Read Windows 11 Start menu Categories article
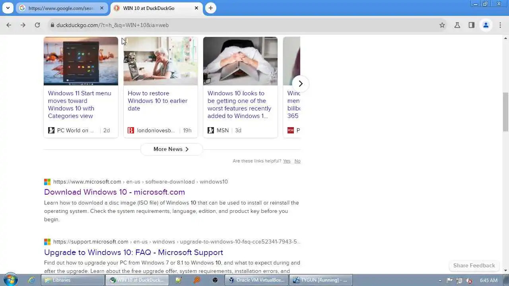This screenshot has width=509, height=286. click(80, 104)
